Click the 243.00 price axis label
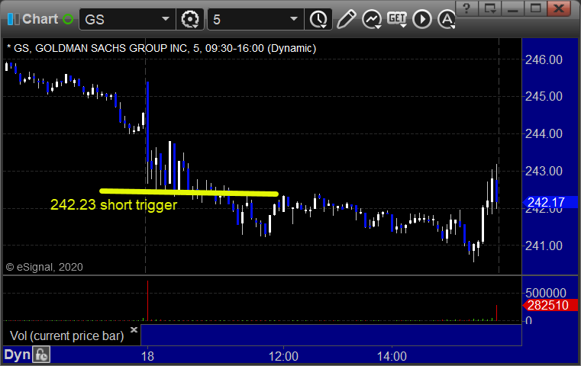Viewport: 581px width, 366px height. click(544, 171)
